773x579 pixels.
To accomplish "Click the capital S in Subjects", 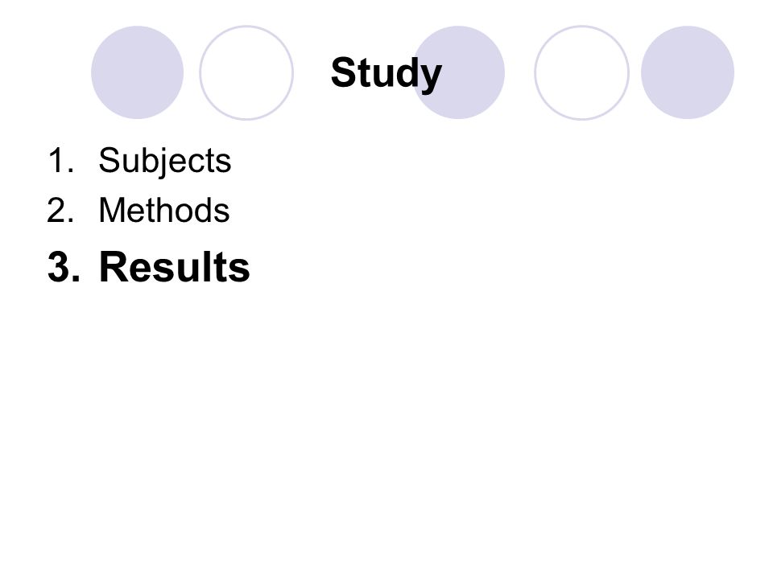I will coord(109,160).
